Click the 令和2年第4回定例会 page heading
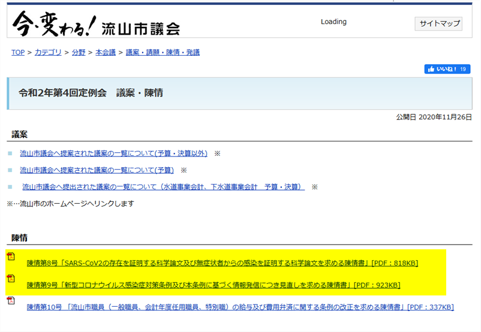The height and width of the screenshot is (332, 481). tap(91, 93)
